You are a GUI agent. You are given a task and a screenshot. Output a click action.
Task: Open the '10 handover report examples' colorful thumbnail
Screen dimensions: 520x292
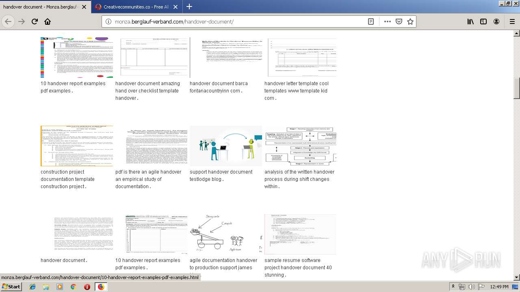coord(77,57)
